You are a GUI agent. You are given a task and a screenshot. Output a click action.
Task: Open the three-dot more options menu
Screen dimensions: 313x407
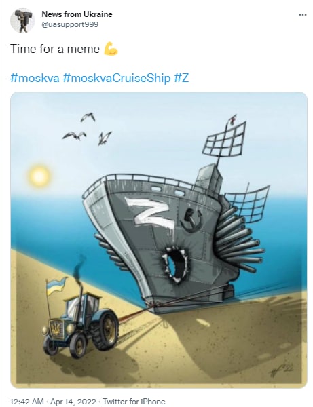click(x=303, y=14)
